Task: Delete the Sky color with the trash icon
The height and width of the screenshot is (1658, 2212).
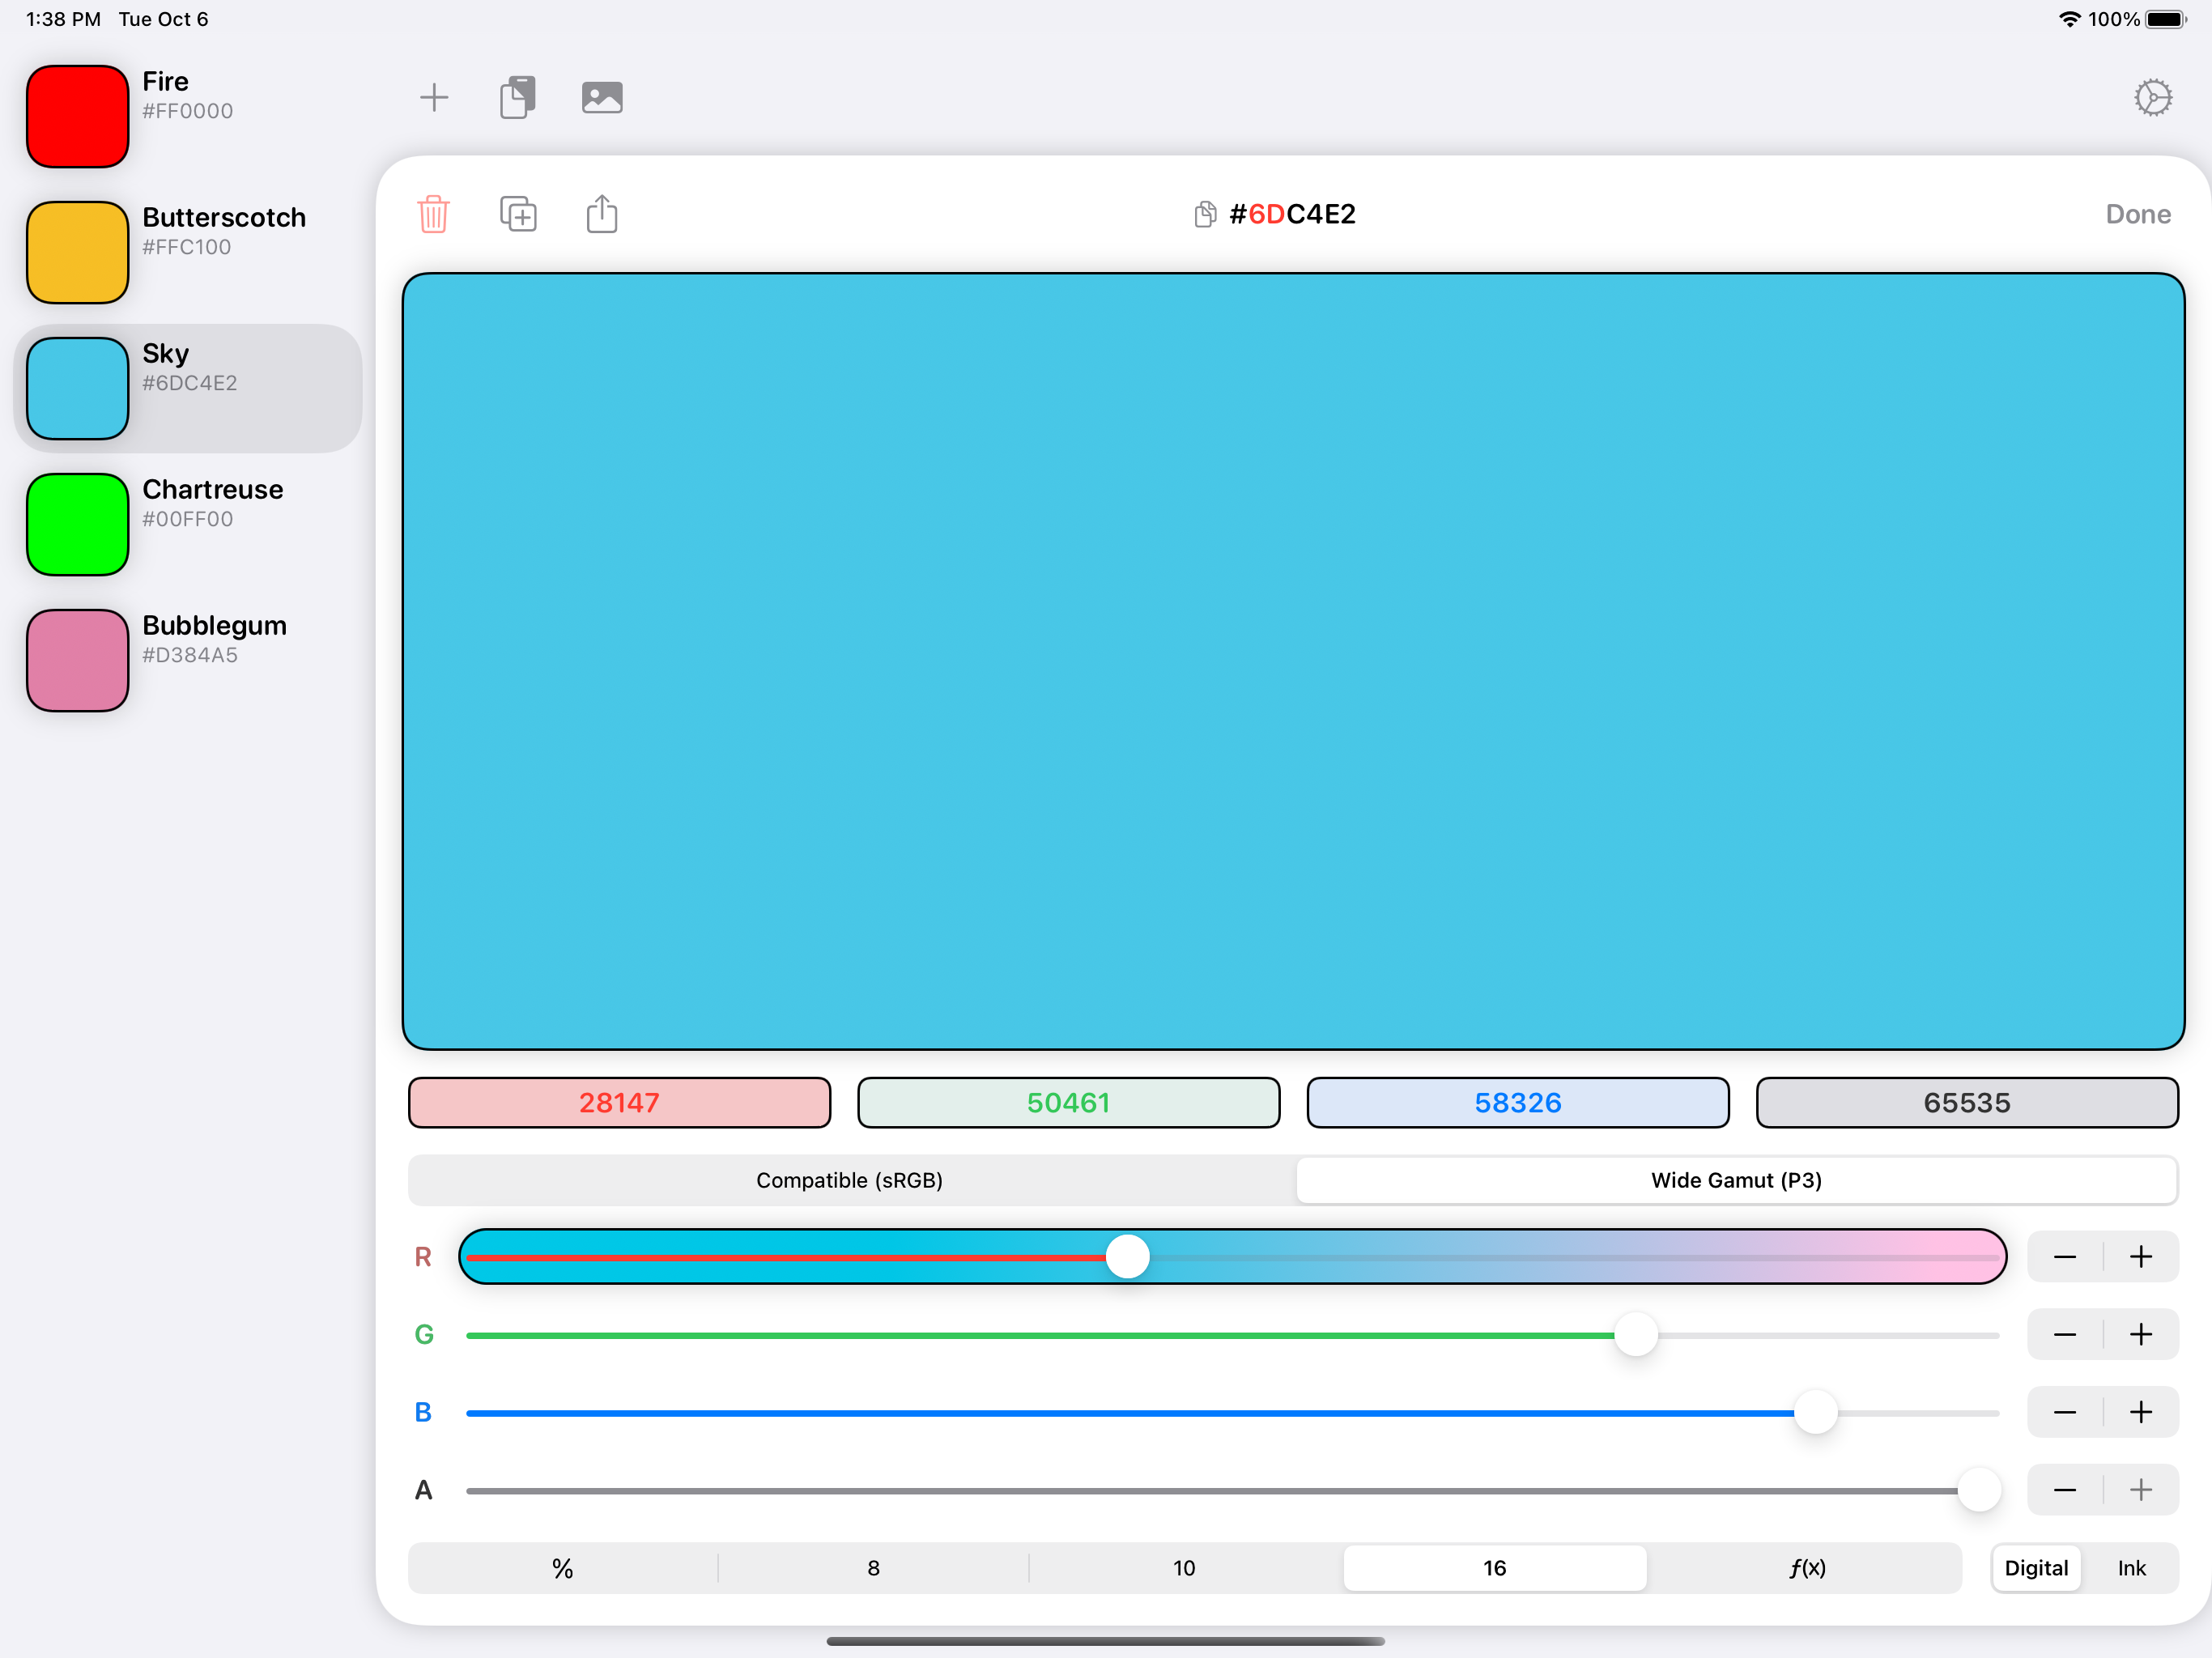Action: click(x=433, y=213)
